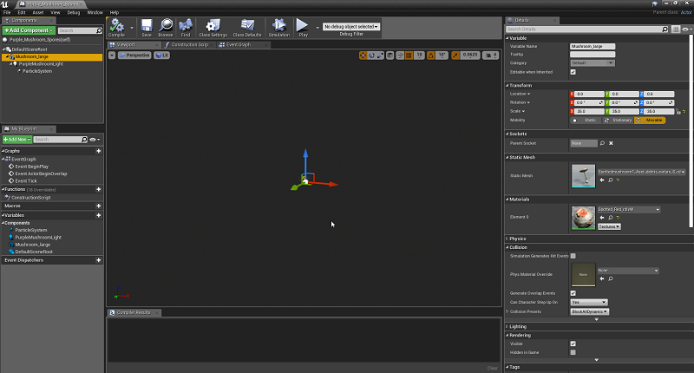The height and width of the screenshot is (373, 694).
Task: Open the Perspective view mode button
Action: 134,56
